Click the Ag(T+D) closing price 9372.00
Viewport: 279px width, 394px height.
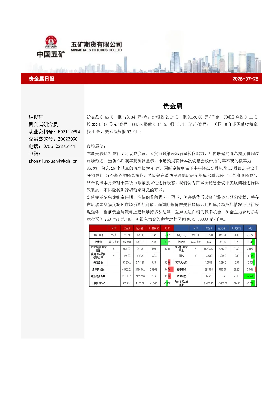tap(209, 235)
